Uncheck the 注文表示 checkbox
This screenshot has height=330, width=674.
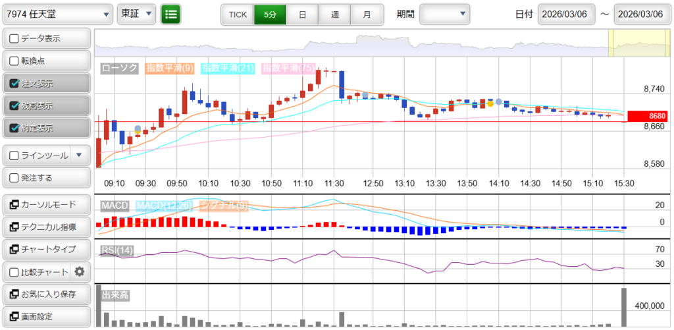point(14,84)
